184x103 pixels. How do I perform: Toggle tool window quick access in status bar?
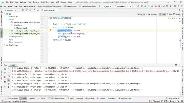[1, 101]
